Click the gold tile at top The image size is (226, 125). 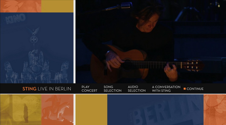click(x=57, y=6)
